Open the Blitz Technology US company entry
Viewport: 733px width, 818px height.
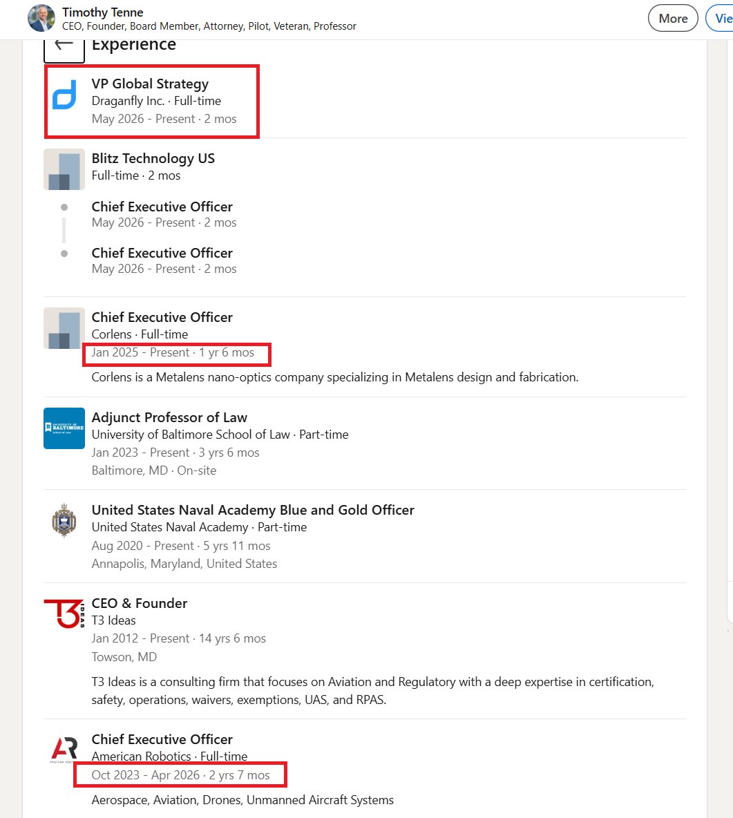[153, 159]
